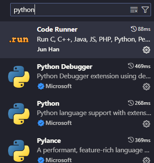Click the 369ms activation time
Image resolution: width=154 pixels, height=163 pixels.
click(x=142, y=140)
